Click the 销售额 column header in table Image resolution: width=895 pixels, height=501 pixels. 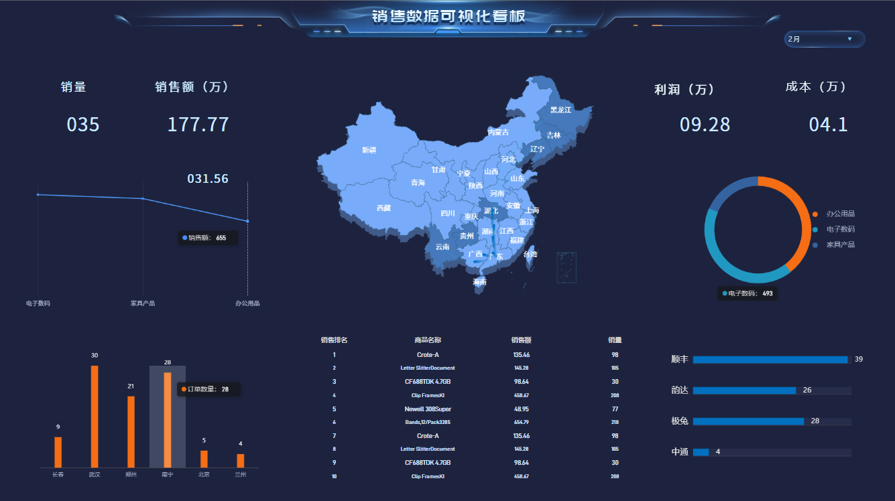521,340
